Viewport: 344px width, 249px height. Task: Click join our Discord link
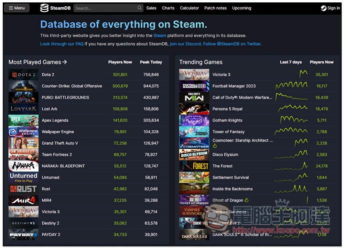point(185,44)
